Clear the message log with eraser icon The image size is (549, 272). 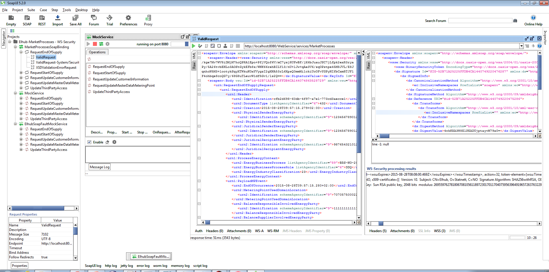click(107, 142)
